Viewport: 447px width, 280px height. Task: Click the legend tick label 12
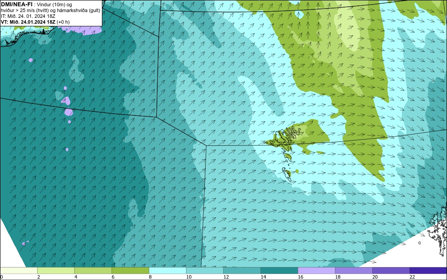[x=226, y=277]
